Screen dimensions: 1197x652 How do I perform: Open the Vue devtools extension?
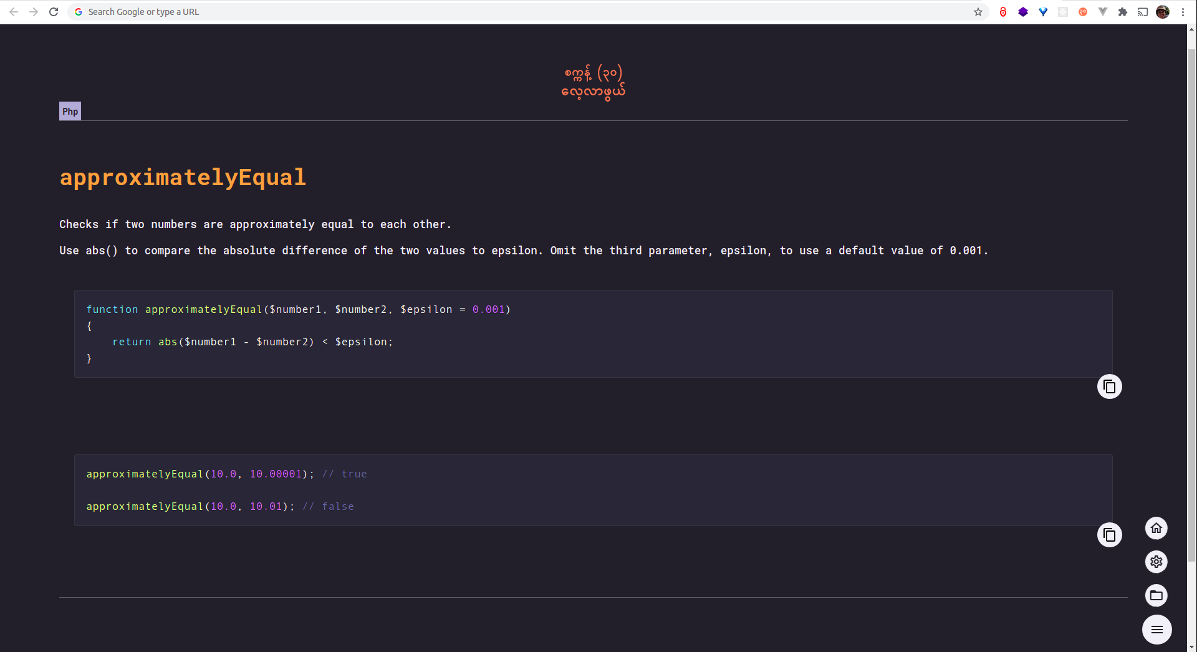(1103, 12)
